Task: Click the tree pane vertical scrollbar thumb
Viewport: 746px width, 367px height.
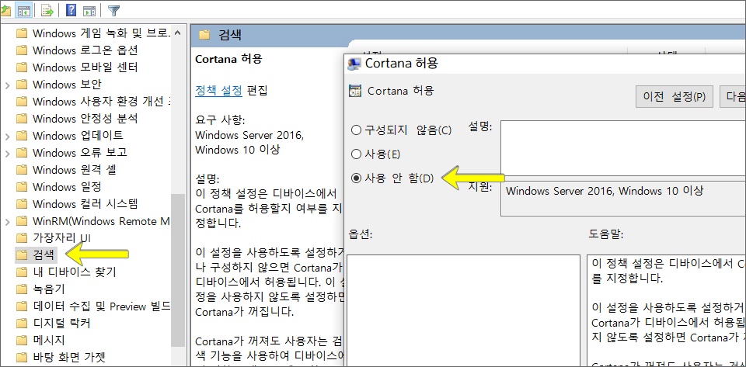Action: [x=177, y=270]
